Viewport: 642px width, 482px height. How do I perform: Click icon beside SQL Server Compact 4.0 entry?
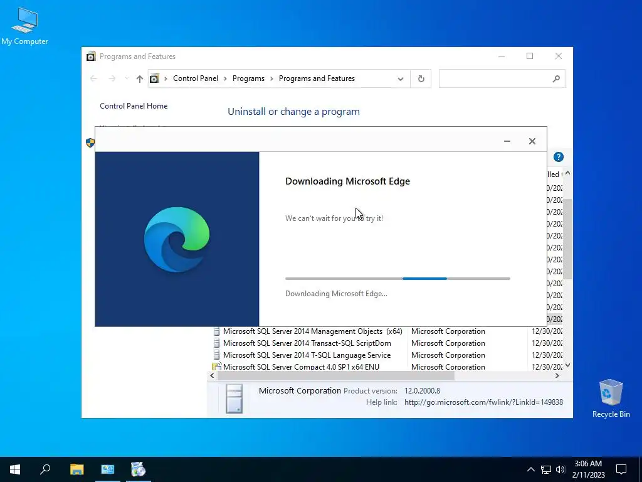(x=216, y=367)
